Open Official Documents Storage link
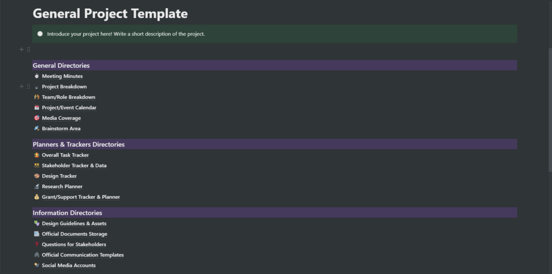 pyautogui.click(x=74, y=234)
